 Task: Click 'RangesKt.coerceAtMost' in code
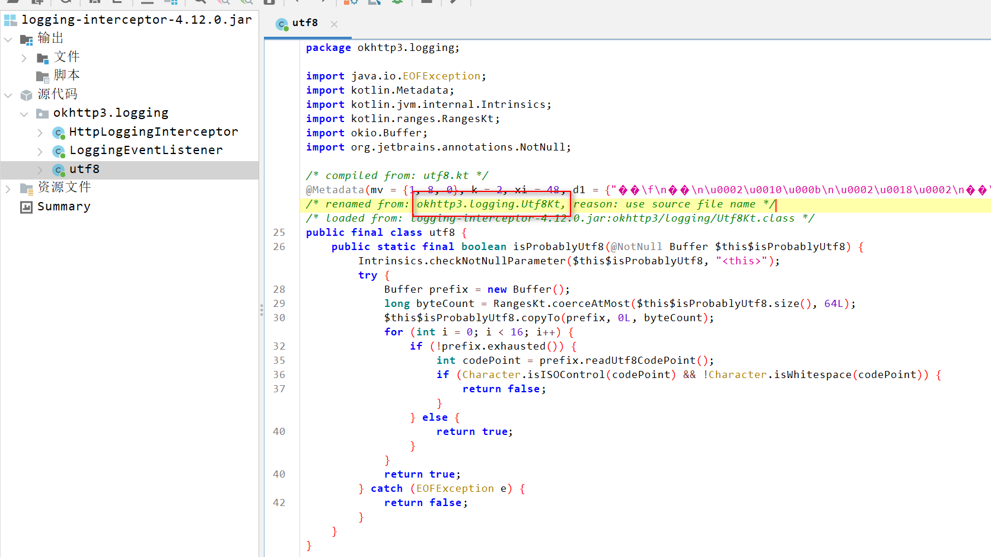coord(561,303)
